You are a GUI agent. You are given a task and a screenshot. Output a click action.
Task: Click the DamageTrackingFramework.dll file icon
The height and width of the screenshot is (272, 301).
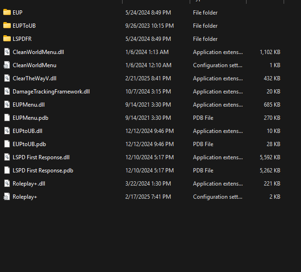coord(7,91)
